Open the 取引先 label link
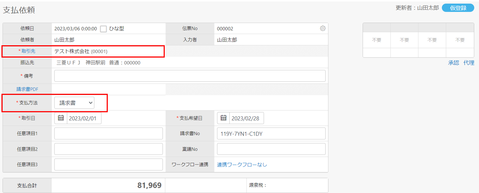The height and width of the screenshot is (193, 479). coord(28,51)
